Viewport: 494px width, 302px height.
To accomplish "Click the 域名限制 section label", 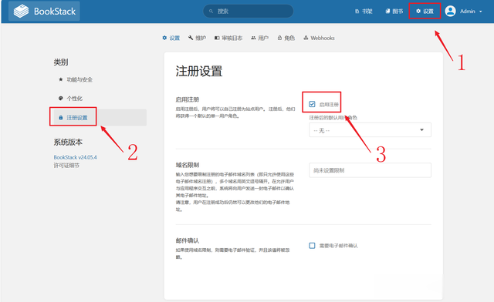I will coord(188,165).
